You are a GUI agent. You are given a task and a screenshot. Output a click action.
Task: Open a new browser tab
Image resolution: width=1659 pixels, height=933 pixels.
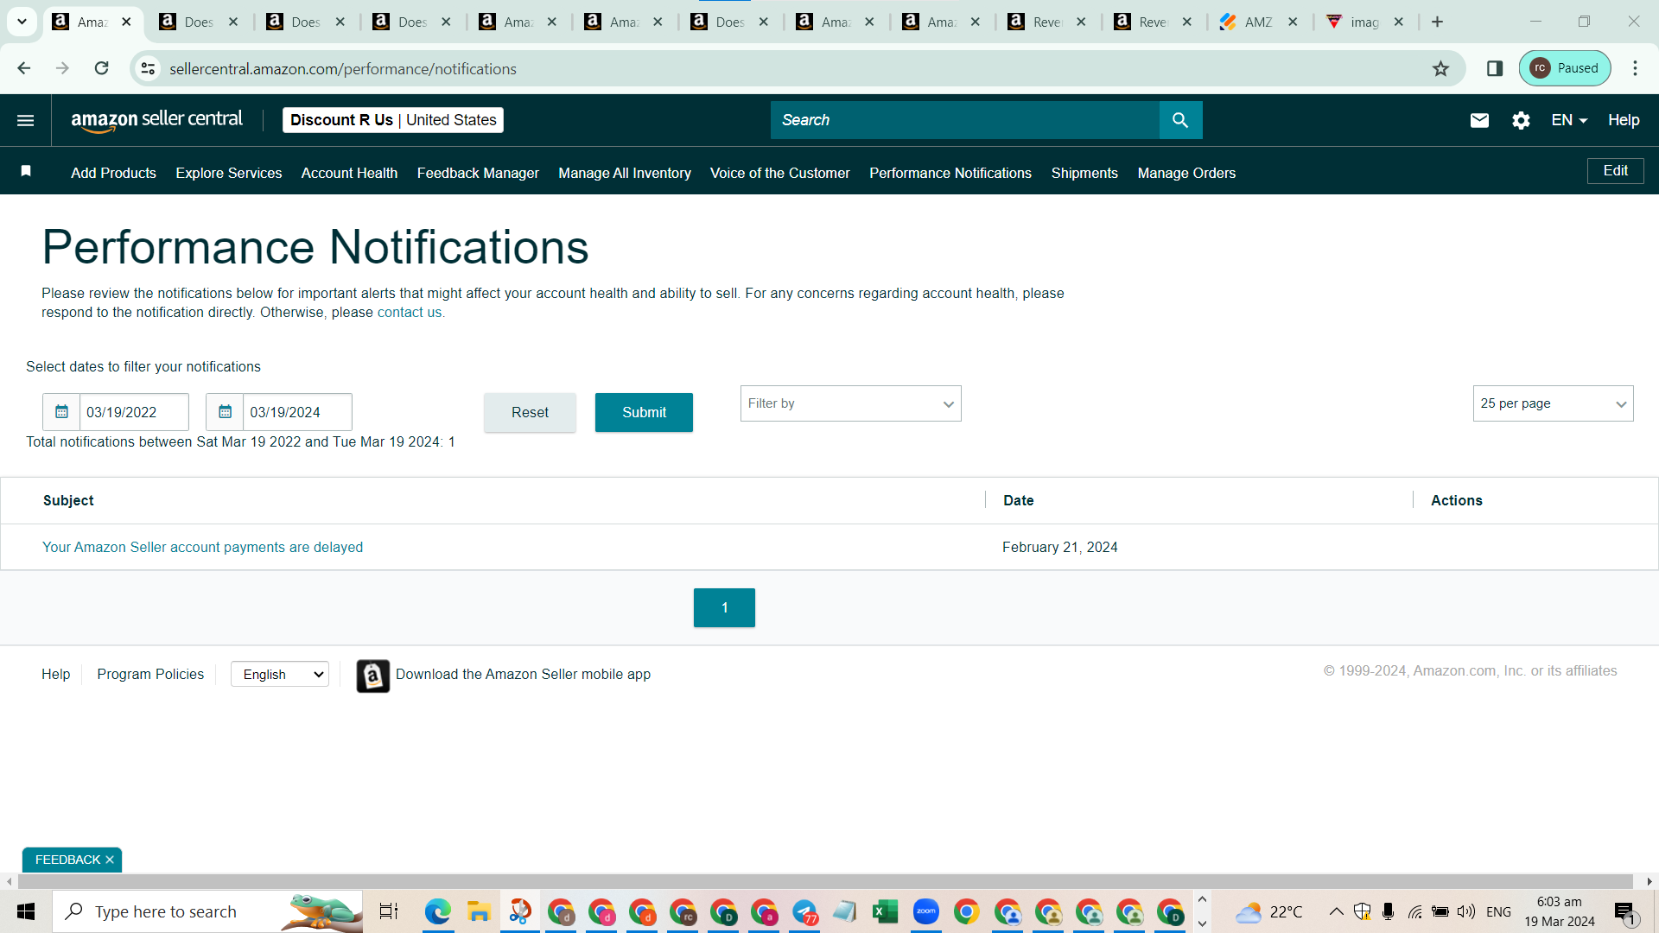pyautogui.click(x=1437, y=22)
